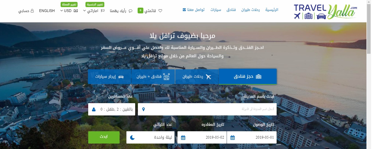Screen dimensions: 373x149
Task: Click the moon icon in nights field
Action: point(132,138)
